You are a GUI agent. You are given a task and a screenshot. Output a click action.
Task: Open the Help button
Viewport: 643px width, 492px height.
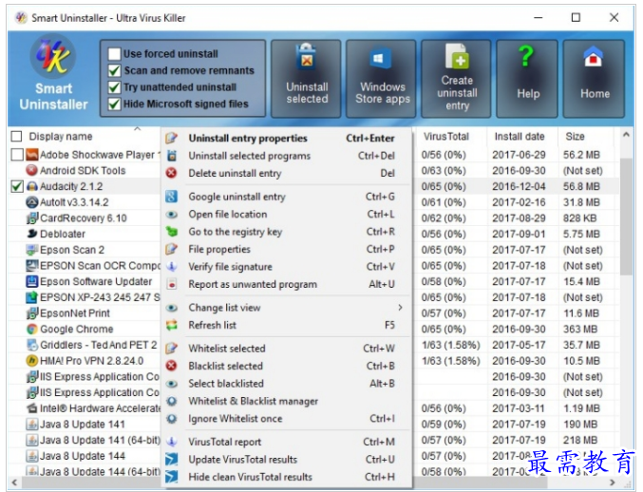click(x=527, y=79)
